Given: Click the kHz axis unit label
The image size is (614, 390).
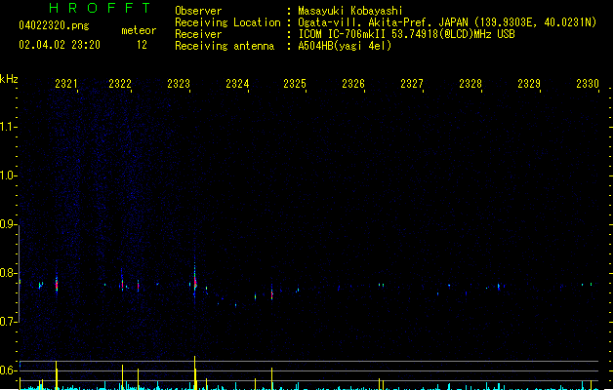Looking at the screenshot, I should [x=9, y=79].
